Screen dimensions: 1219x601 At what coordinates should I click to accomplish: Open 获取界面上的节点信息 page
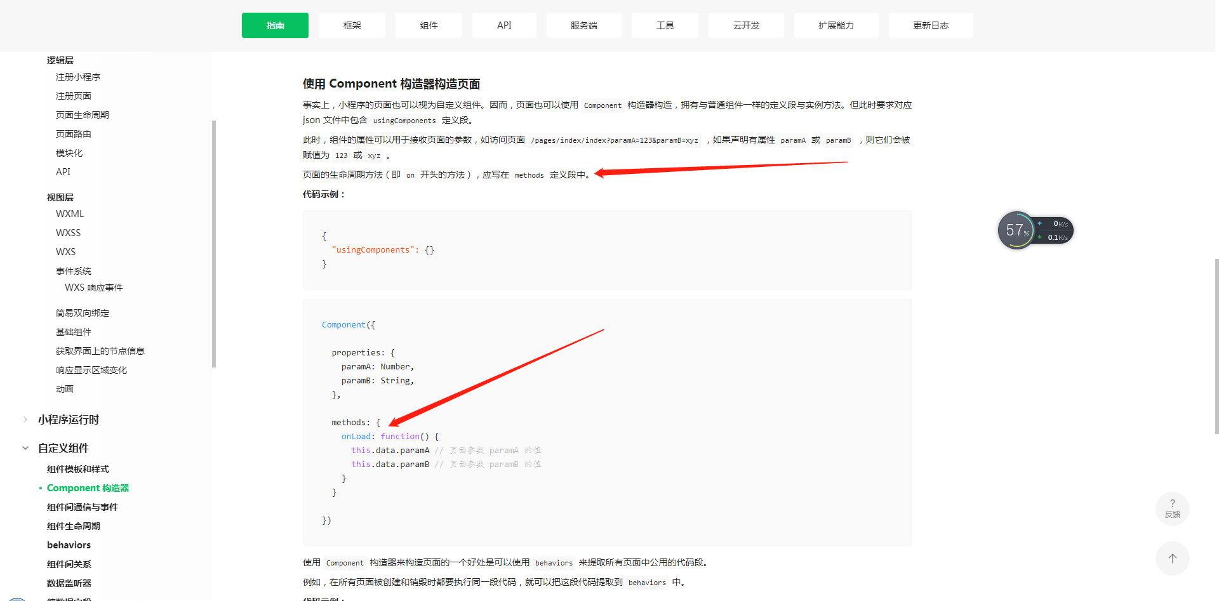click(x=100, y=351)
